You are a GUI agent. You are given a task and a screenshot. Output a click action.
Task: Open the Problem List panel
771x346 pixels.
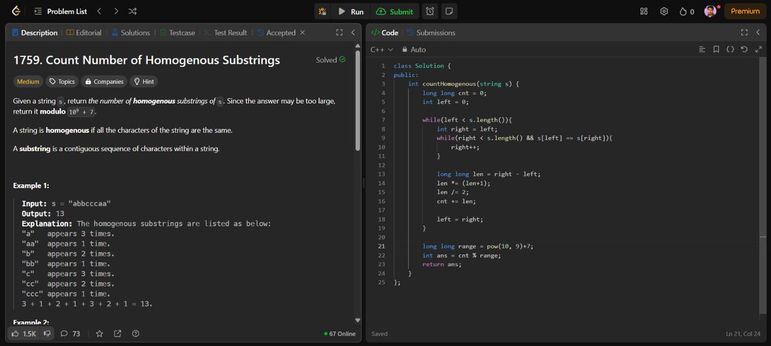click(60, 12)
